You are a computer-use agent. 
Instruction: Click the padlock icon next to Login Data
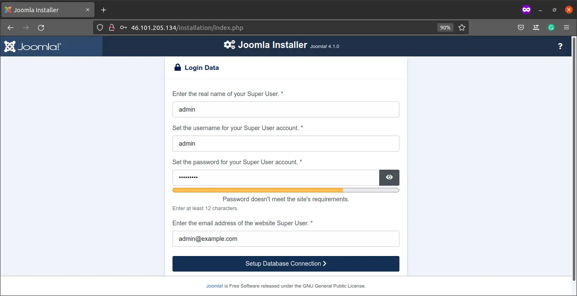tap(178, 67)
